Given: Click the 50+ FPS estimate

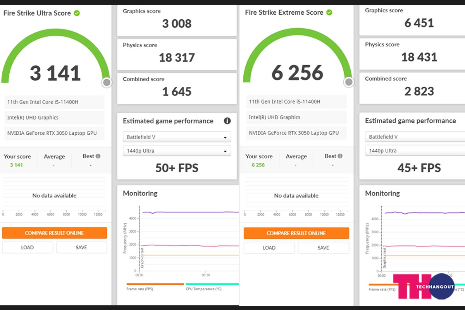Looking at the screenshot, I should coord(177,168).
